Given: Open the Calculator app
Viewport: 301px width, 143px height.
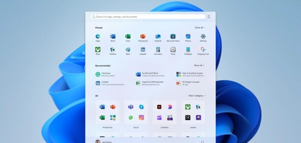Looking at the screenshot, I should coord(158,51).
